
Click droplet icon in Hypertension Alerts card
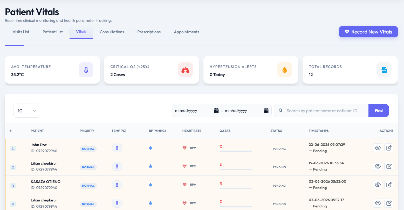click(285, 70)
